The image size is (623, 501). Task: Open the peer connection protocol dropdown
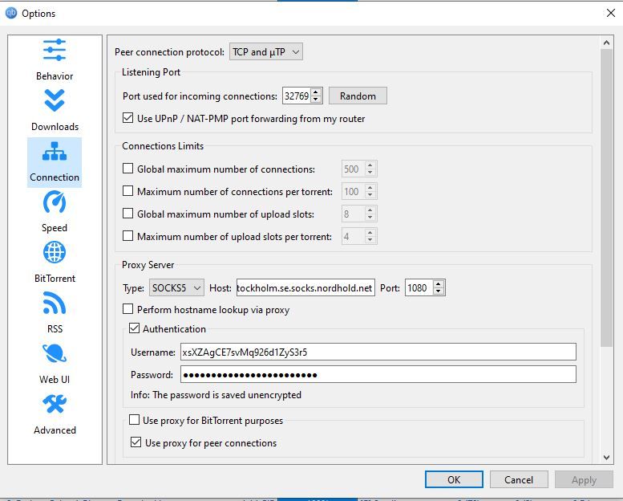click(265, 52)
